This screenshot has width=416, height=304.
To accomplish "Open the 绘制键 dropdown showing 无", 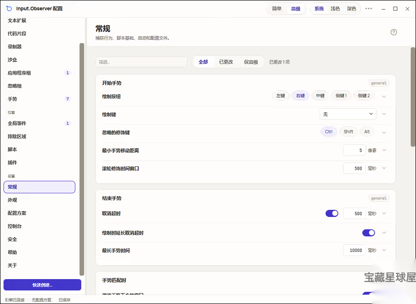I will (x=348, y=114).
